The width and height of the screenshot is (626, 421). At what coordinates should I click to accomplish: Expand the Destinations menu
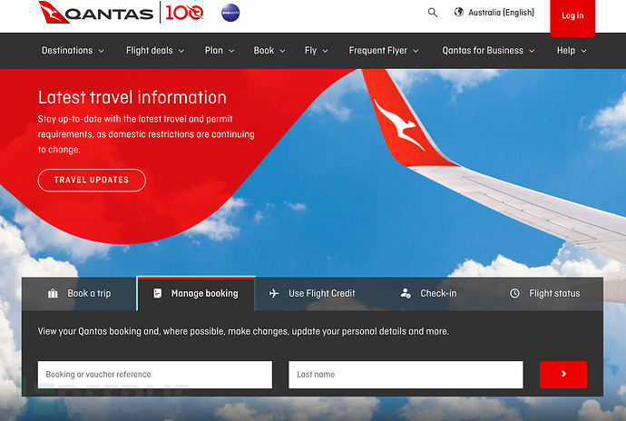(73, 51)
